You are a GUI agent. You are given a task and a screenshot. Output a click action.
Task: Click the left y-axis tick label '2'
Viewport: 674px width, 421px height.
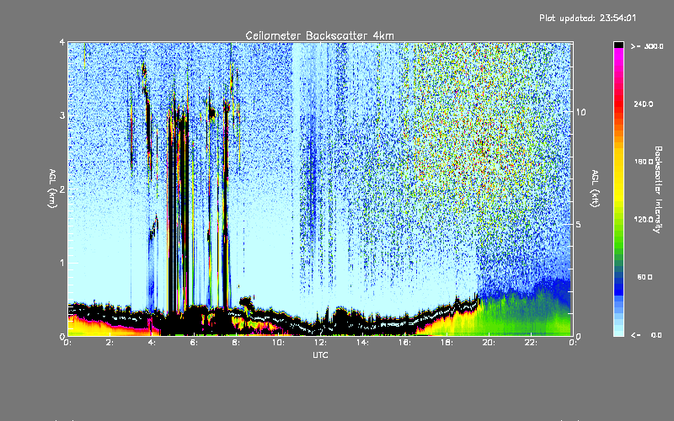62,189
